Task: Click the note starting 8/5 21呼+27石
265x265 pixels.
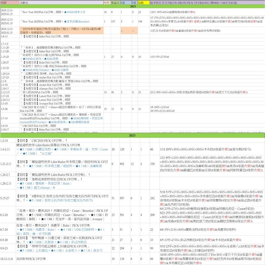Action: tap(212, 240)
